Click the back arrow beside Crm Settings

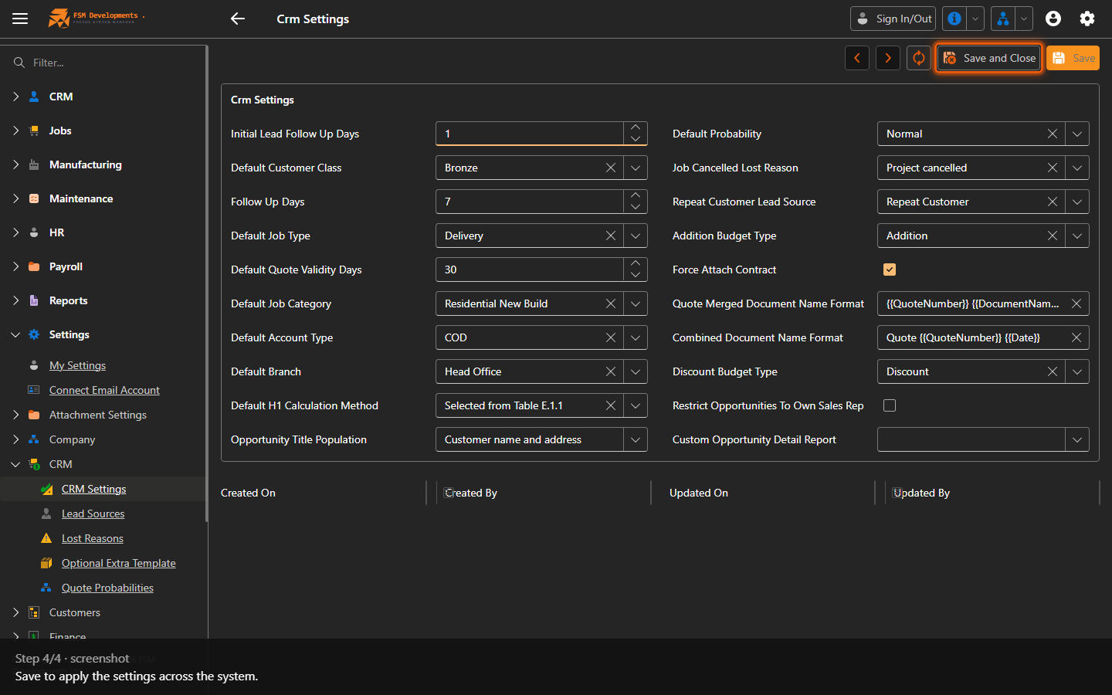238,19
